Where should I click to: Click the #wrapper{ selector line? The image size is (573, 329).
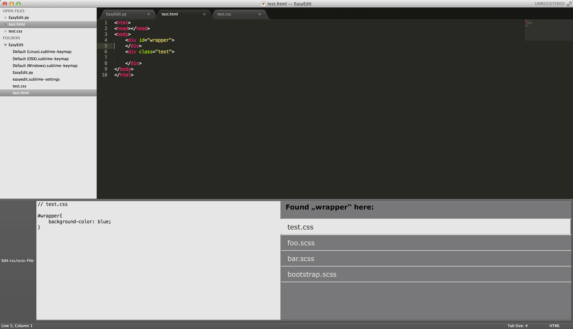coord(50,216)
